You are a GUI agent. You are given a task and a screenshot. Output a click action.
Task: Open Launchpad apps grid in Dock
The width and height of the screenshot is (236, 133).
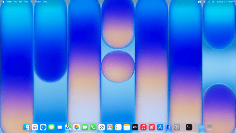[x=35, y=127]
